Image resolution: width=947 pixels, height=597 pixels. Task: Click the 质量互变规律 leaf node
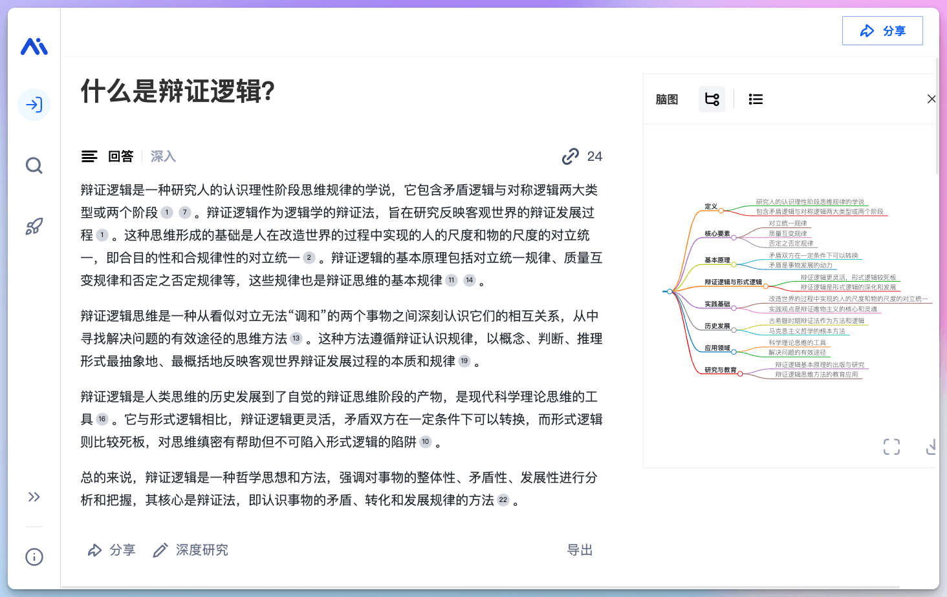pyautogui.click(x=788, y=234)
